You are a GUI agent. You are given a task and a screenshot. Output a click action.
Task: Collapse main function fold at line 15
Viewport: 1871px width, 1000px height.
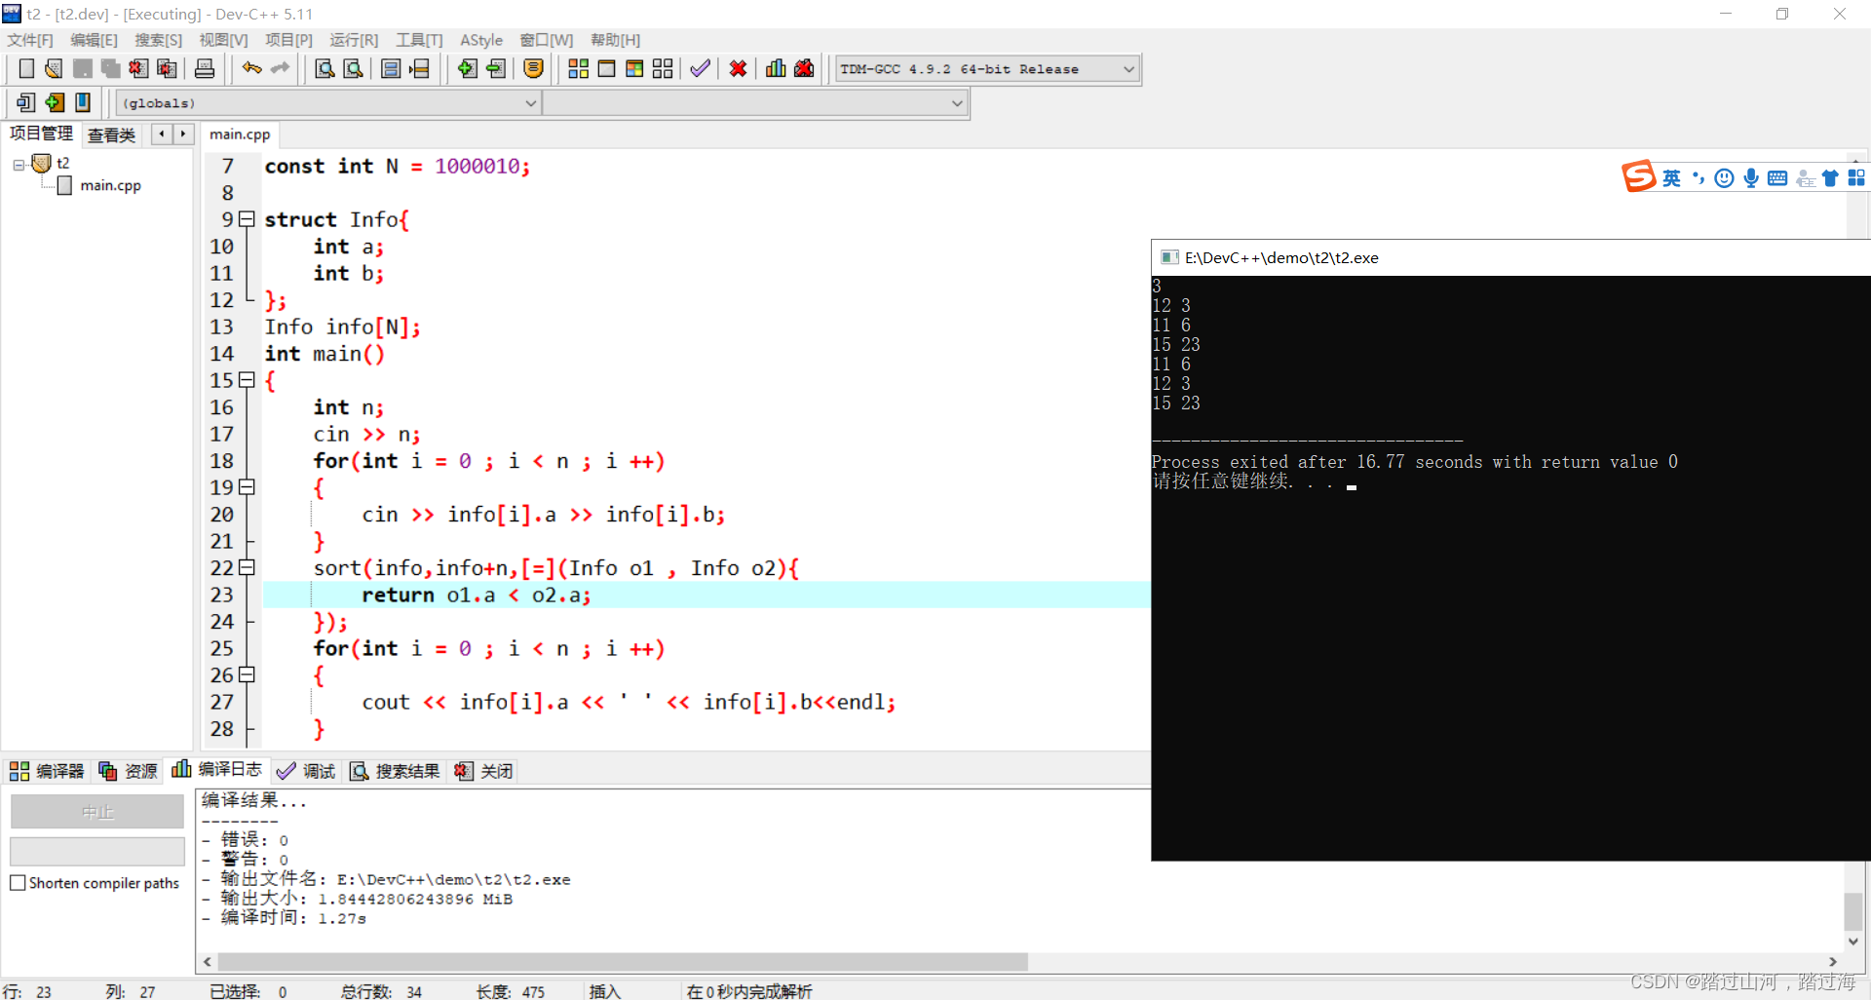[x=247, y=380]
